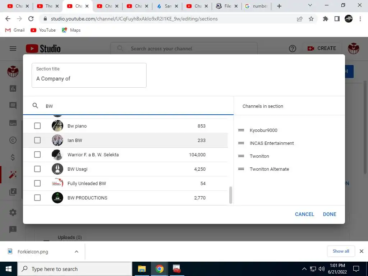
Task: Open the Windows Start menu
Action: point(9,269)
